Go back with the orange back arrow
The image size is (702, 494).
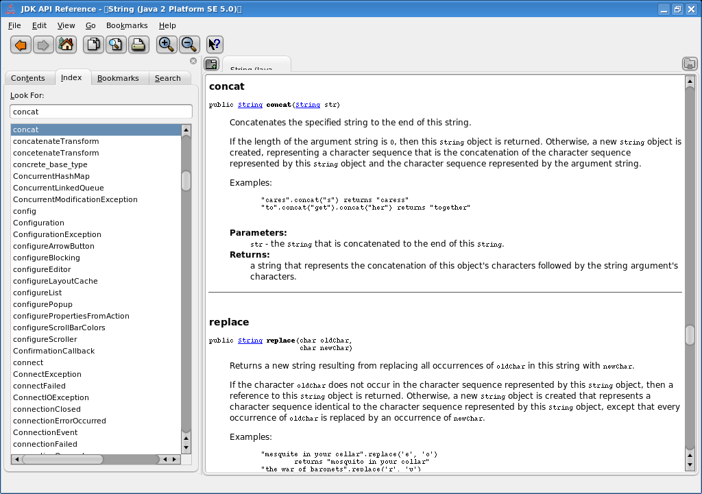click(21, 45)
